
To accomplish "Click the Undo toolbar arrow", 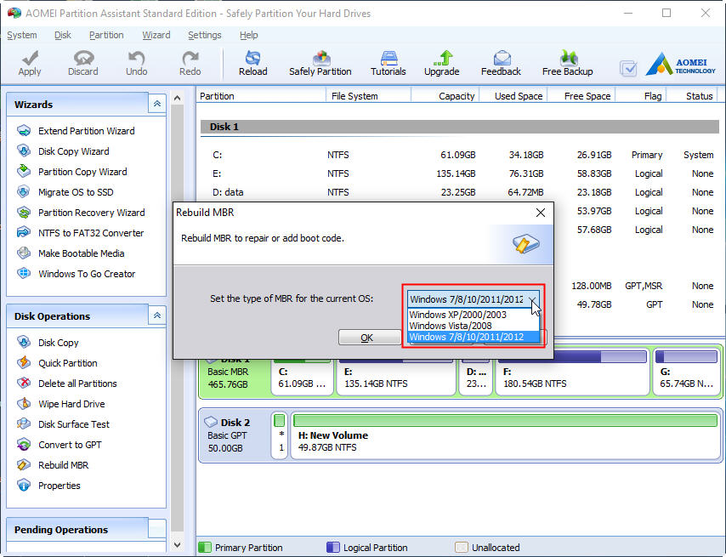I will [137, 64].
